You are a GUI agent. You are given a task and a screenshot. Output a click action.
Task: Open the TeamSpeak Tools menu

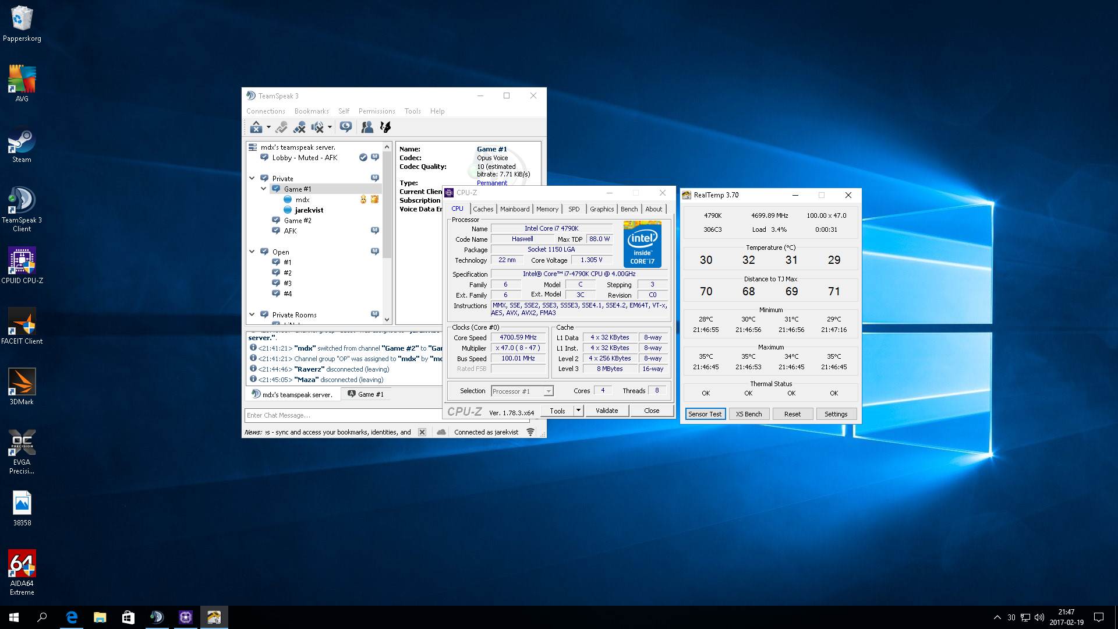click(x=412, y=111)
